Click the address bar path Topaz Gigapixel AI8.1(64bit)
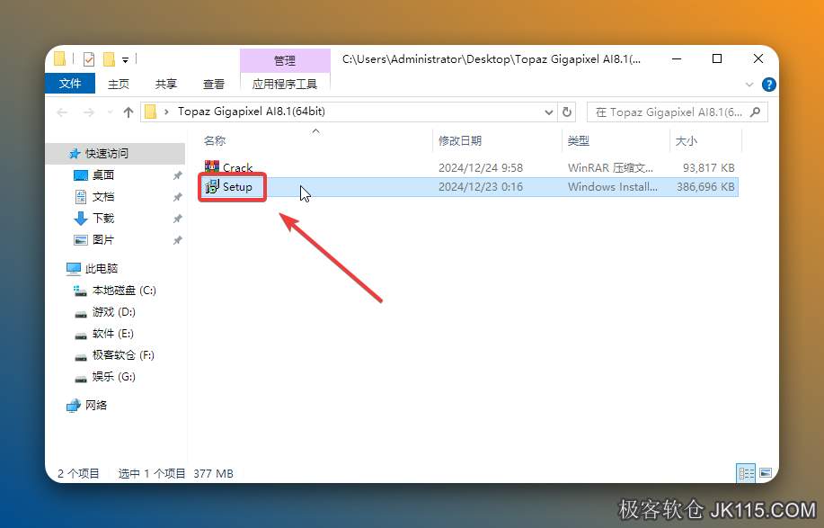This screenshot has height=528, width=824. pos(252,112)
